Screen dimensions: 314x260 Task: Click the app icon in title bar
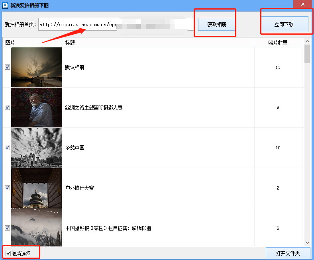pos(4,5)
